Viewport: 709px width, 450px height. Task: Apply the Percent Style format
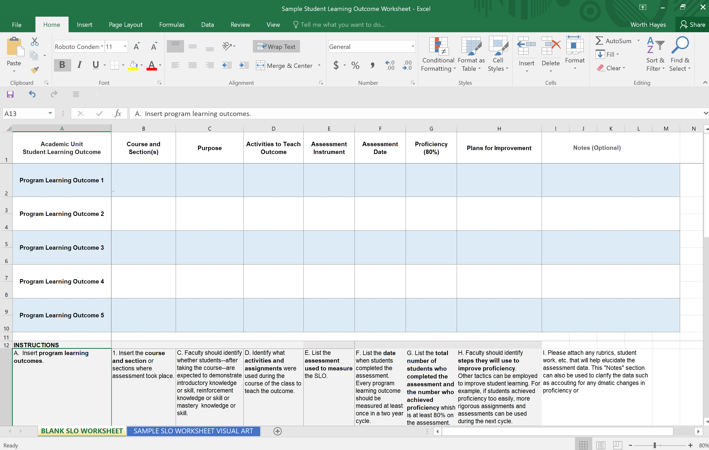coord(355,65)
